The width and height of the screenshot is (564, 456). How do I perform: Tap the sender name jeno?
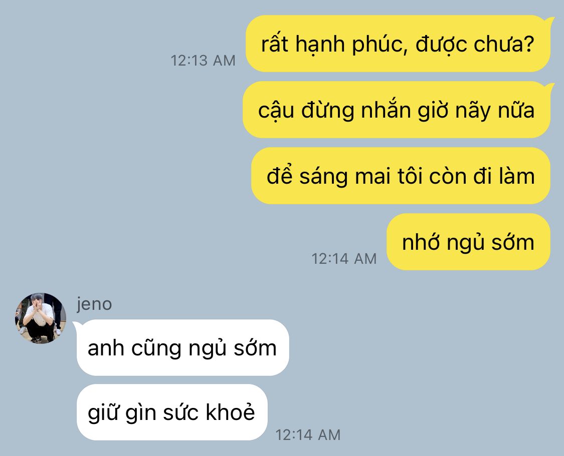[94, 304]
